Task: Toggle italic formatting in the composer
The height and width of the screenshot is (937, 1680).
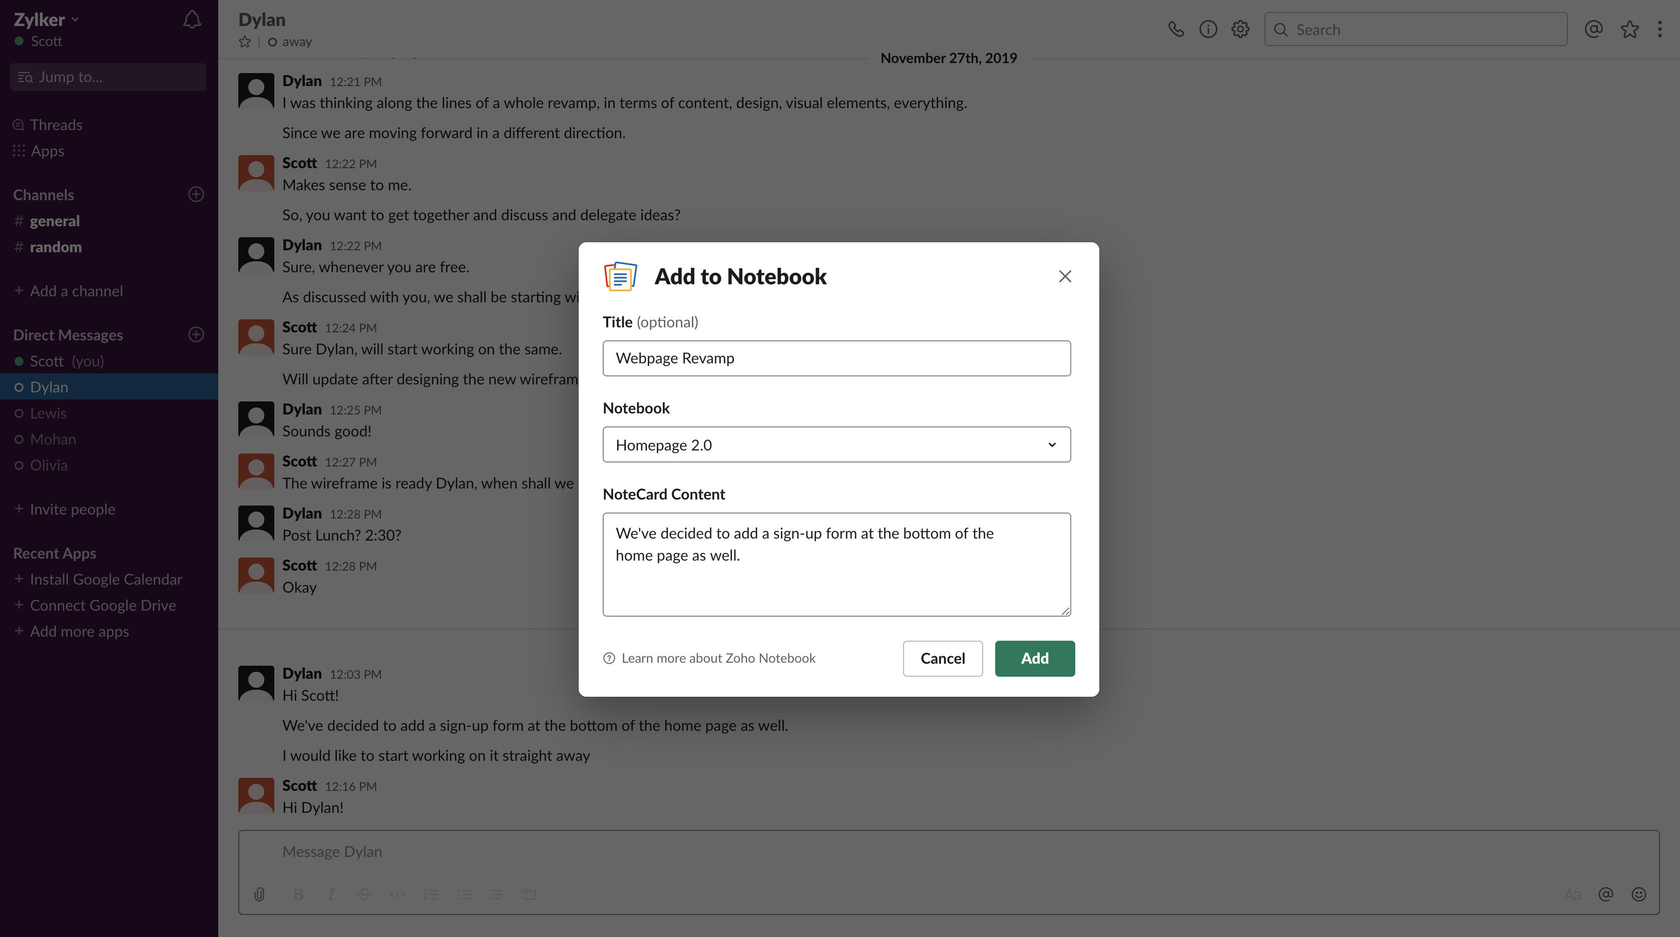Action: pyautogui.click(x=331, y=894)
